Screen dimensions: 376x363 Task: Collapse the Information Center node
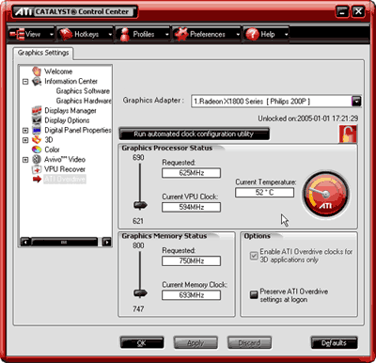[25, 82]
